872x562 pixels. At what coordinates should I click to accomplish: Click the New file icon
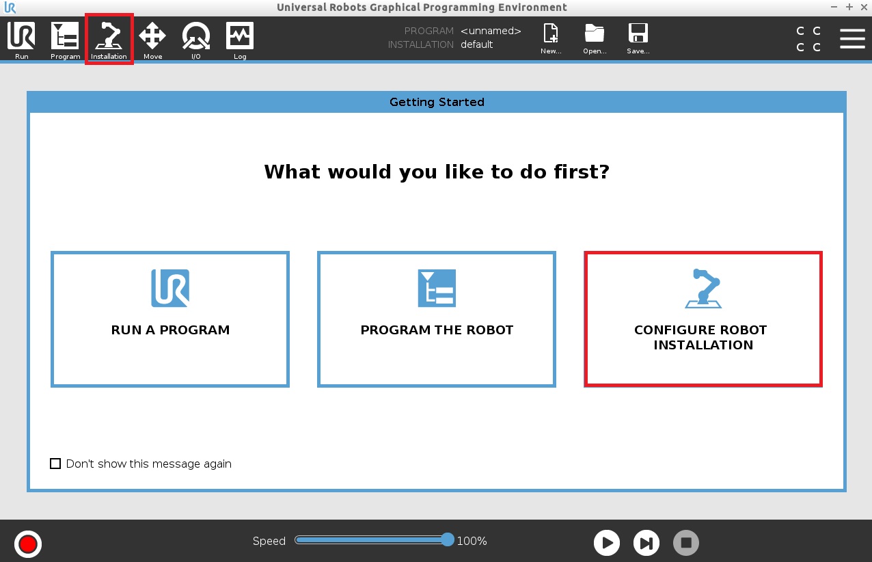(x=551, y=39)
